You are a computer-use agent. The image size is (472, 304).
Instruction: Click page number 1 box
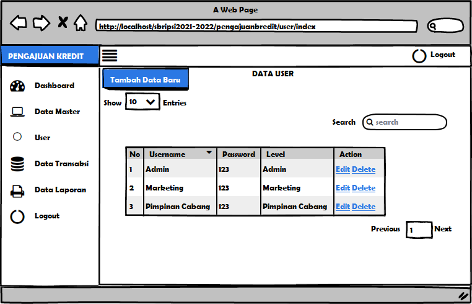(419, 230)
